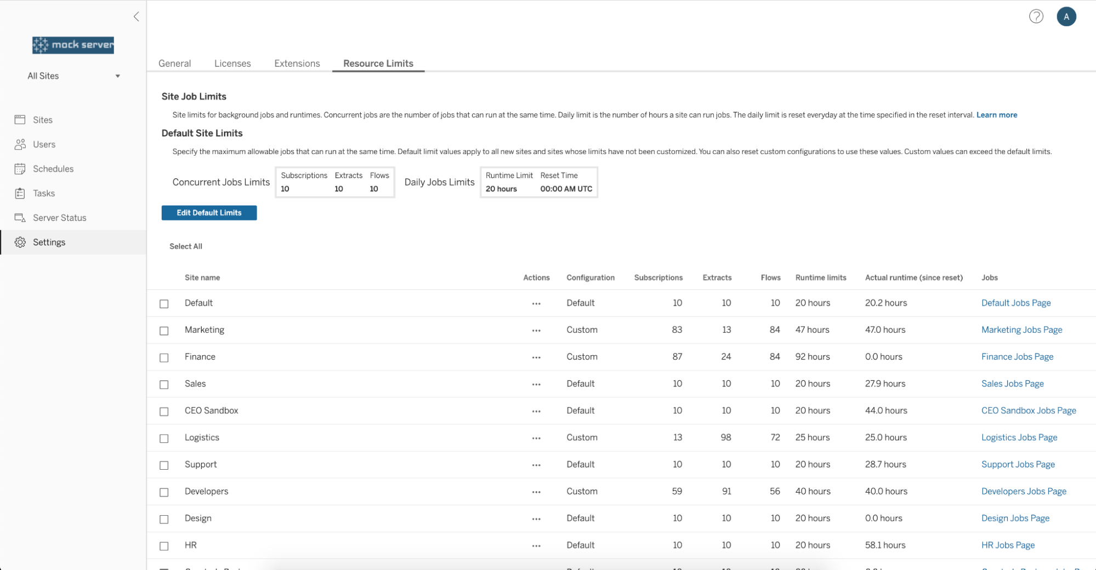Viewport: 1096px width, 570px height.
Task: Switch to the Licenses tab
Action: (x=232, y=64)
